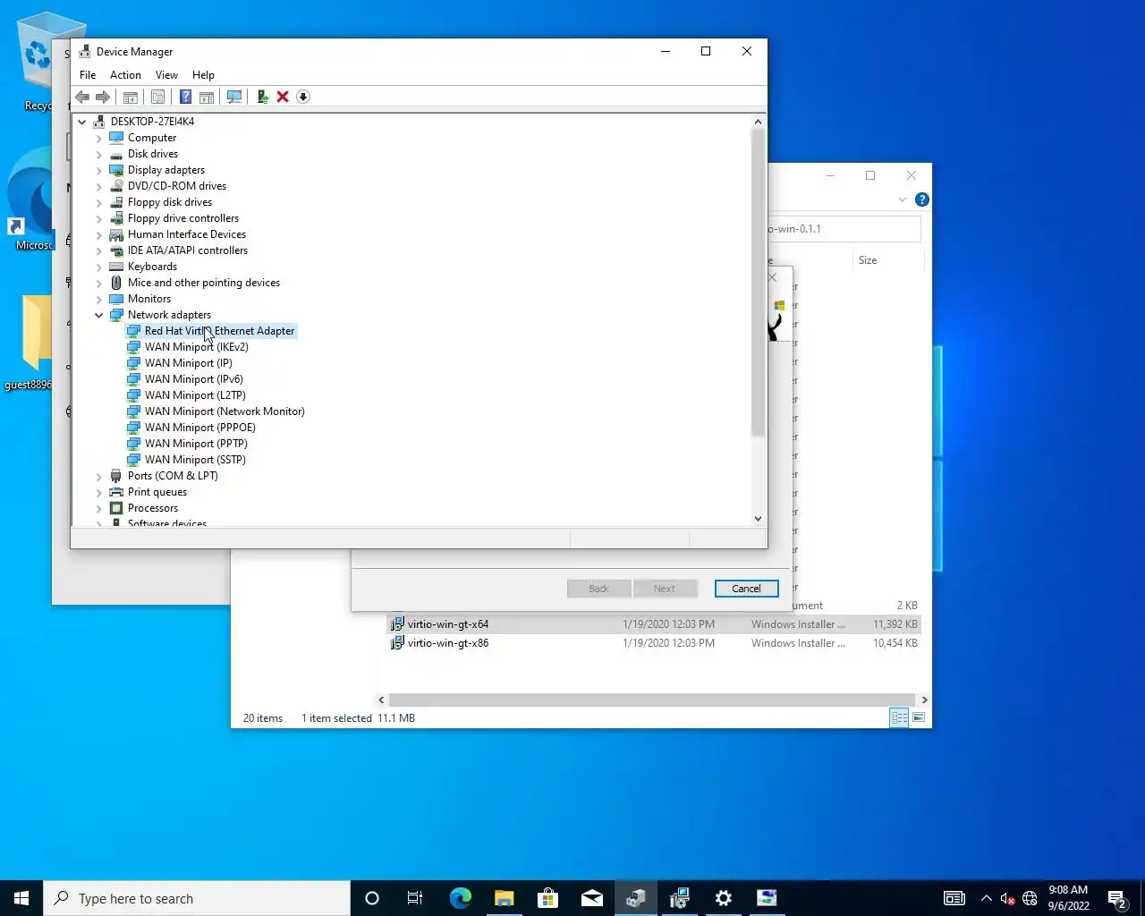
Task: Expand Ports (COM & LPT) category
Action: pos(99,476)
